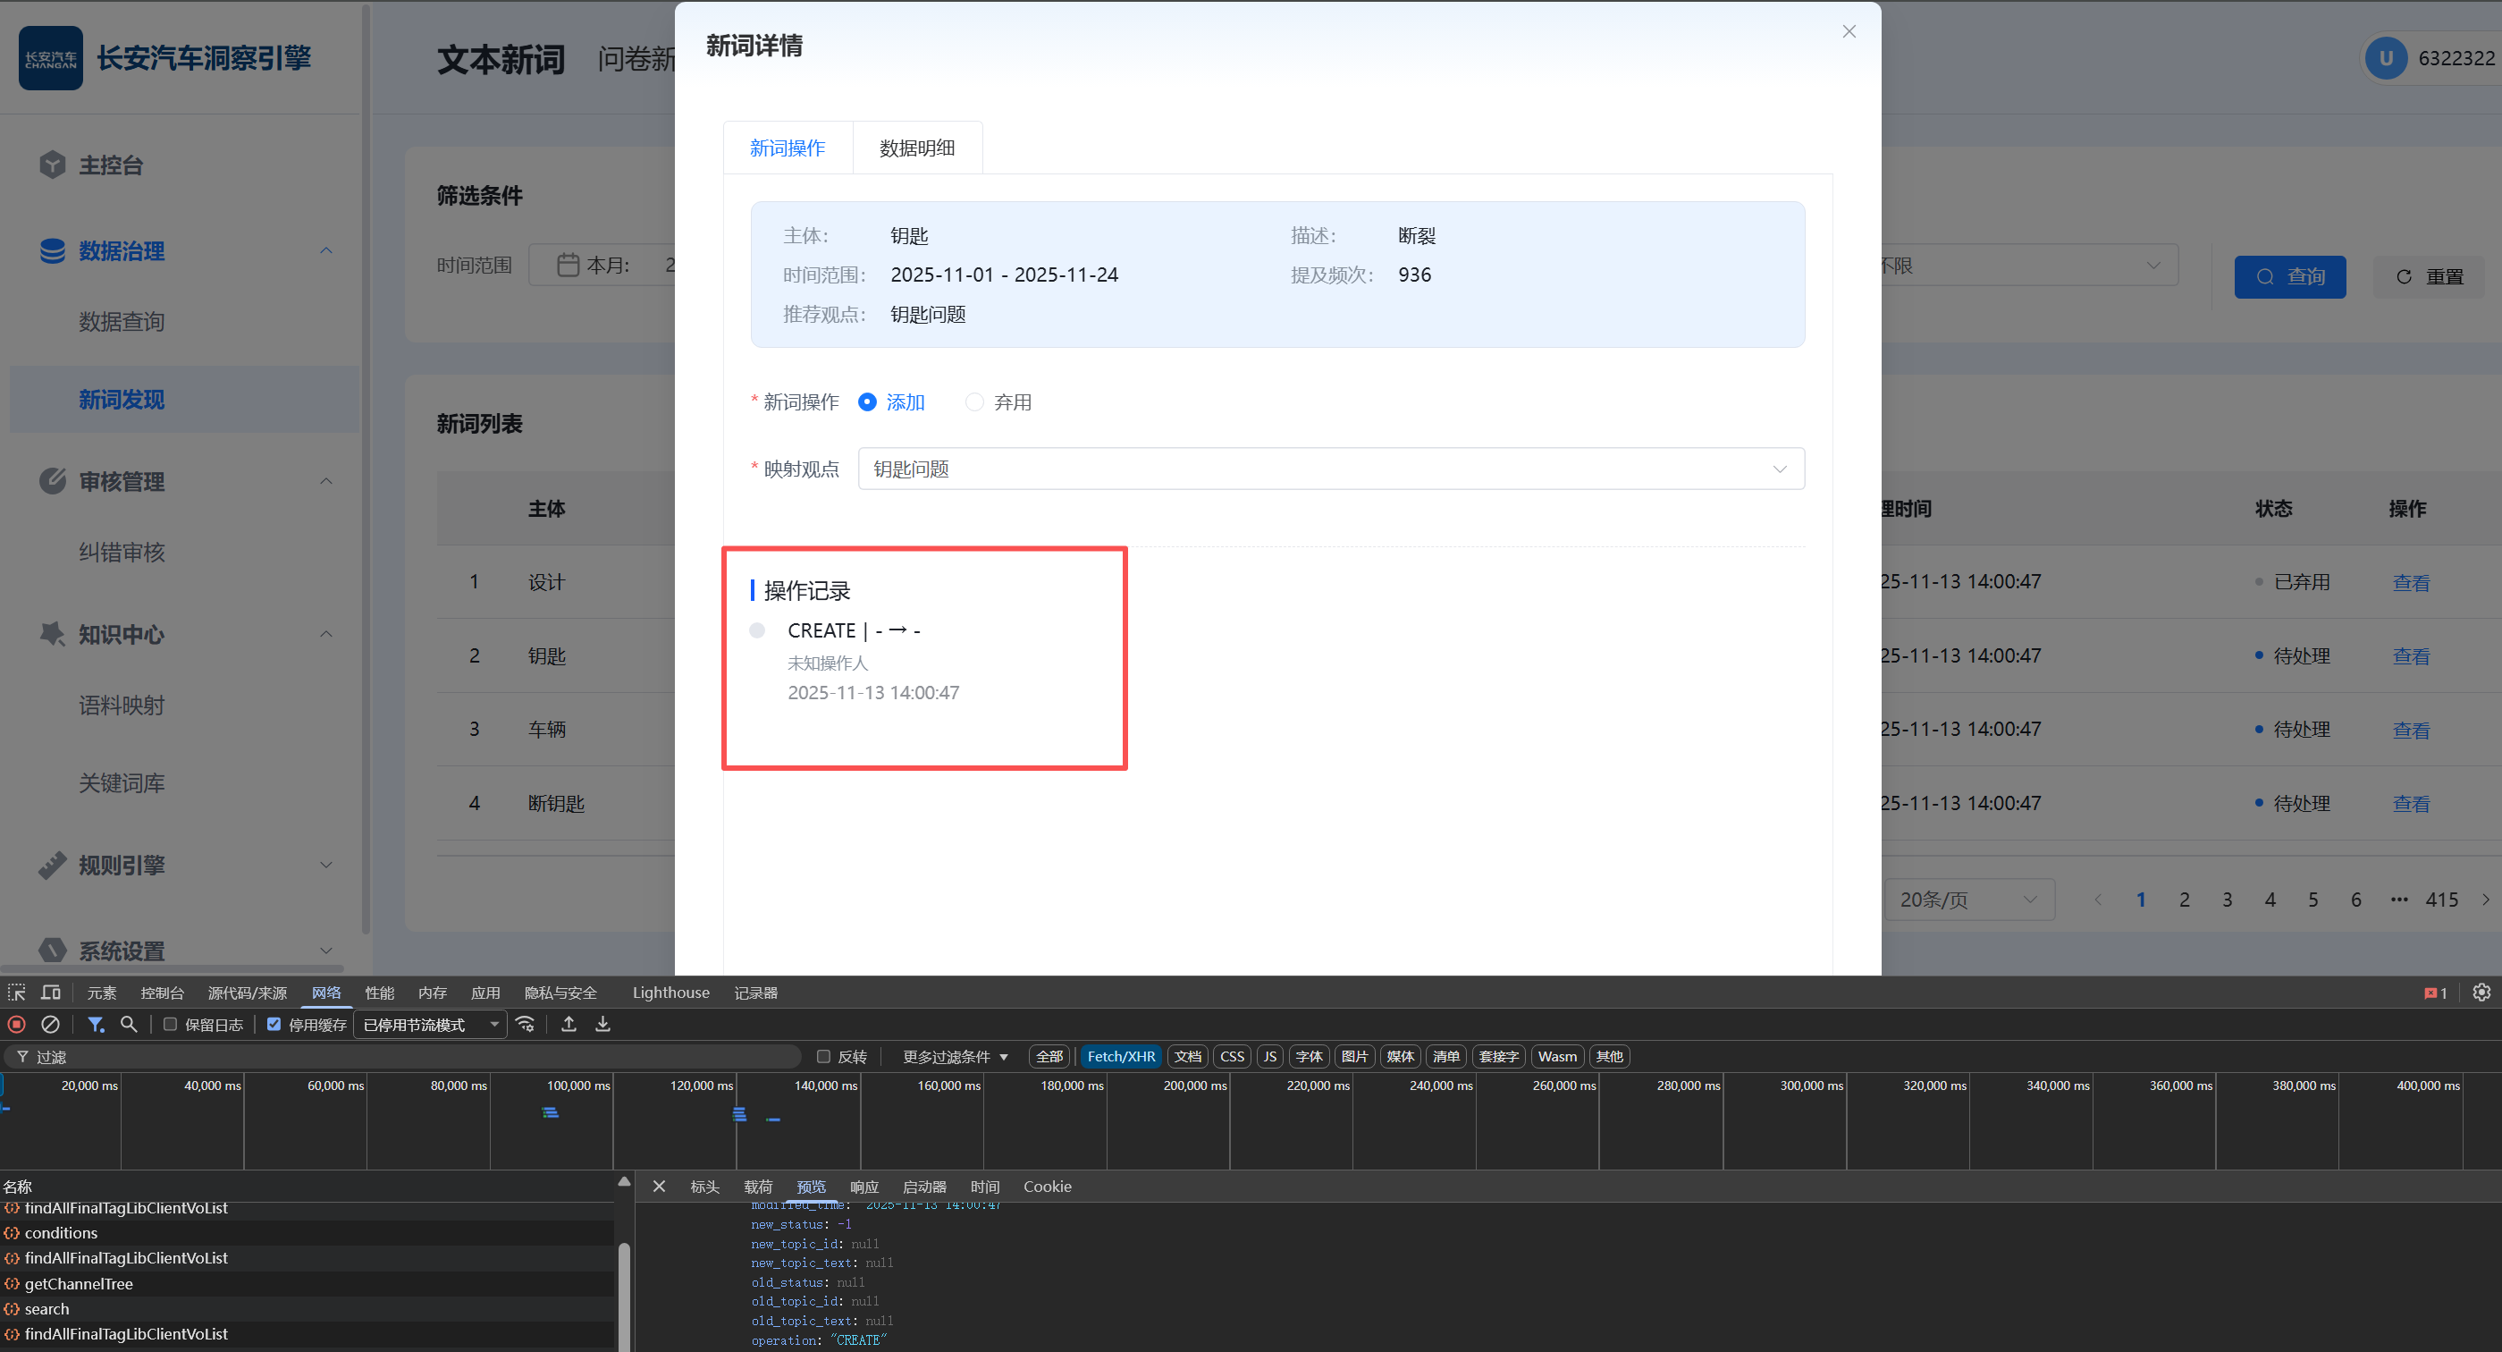Uncheck the 停用缓存 checkbox

274,1024
